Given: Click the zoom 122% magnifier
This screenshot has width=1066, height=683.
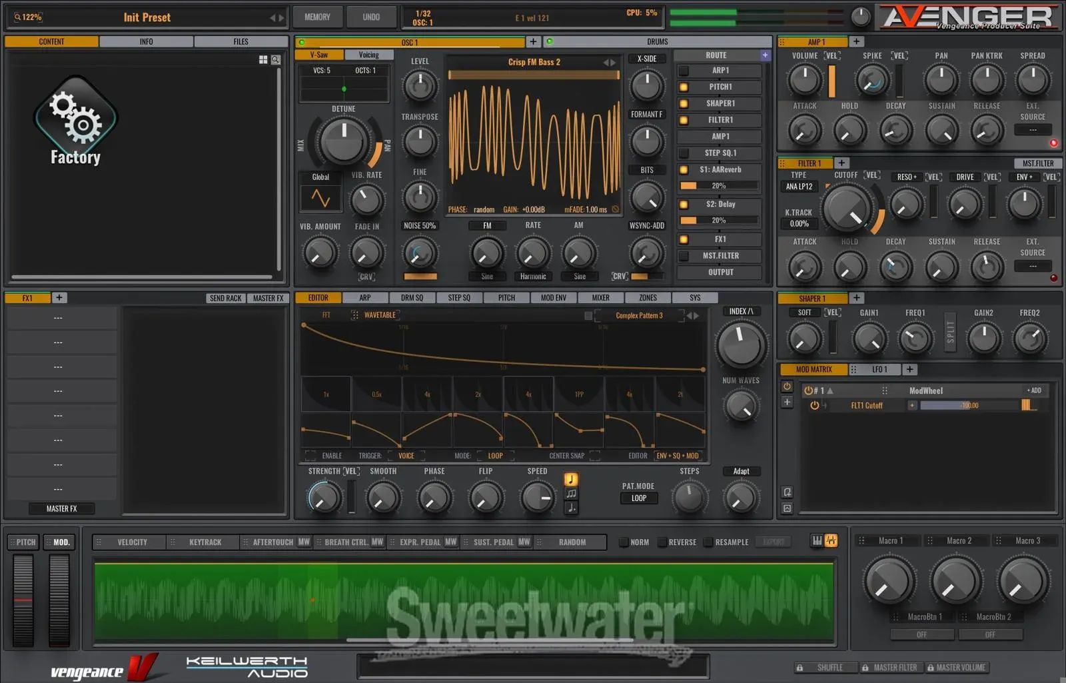Looking at the screenshot, I should (x=17, y=17).
